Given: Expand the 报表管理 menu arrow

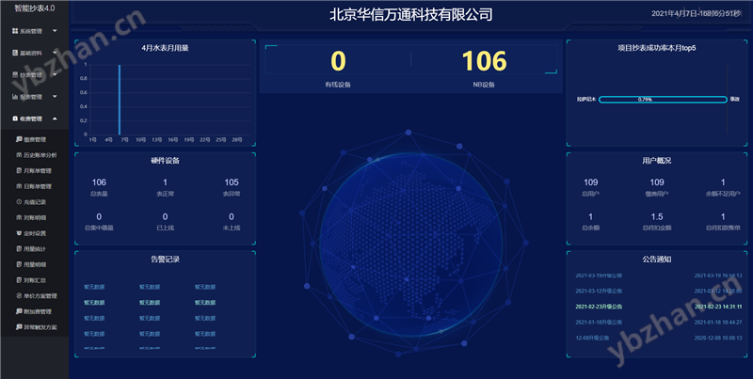Looking at the screenshot, I should coord(55,97).
